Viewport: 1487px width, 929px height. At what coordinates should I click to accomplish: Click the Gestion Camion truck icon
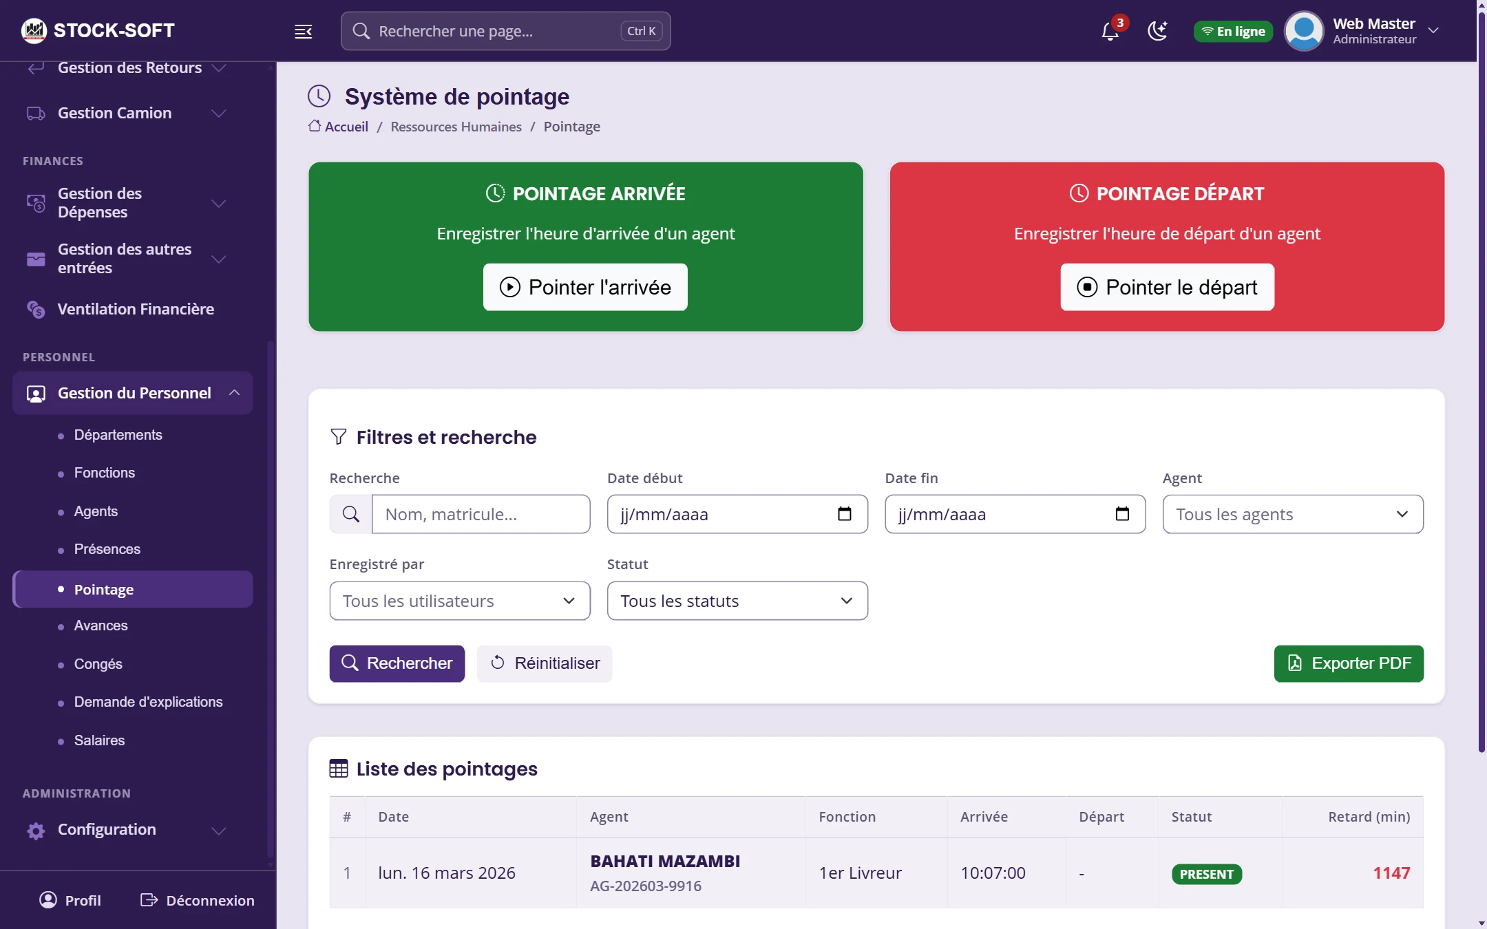(x=36, y=114)
